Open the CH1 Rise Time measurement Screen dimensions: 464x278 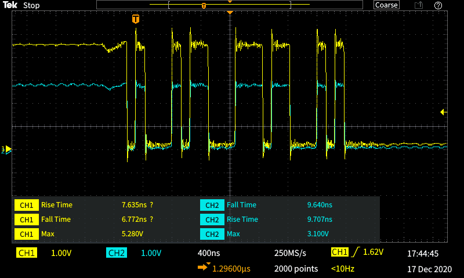pyautogui.click(x=56, y=204)
